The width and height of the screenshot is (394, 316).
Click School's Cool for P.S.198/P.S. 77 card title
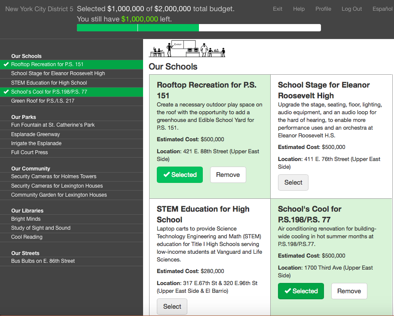pyautogui.click(x=309, y=214)
